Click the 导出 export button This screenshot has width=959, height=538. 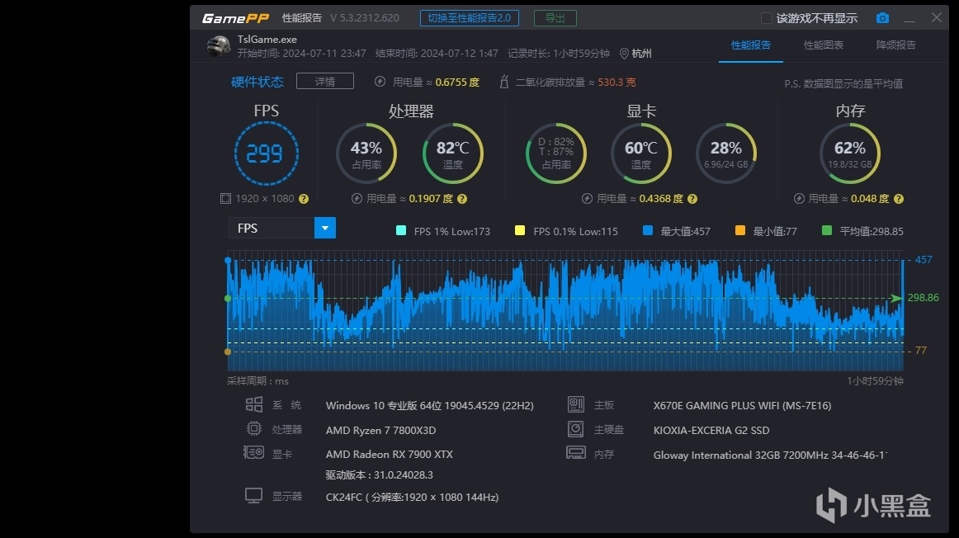tap(555, 18)
